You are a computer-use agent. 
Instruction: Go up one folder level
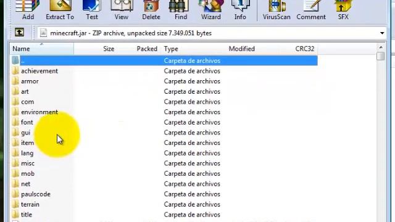(19, 33)
